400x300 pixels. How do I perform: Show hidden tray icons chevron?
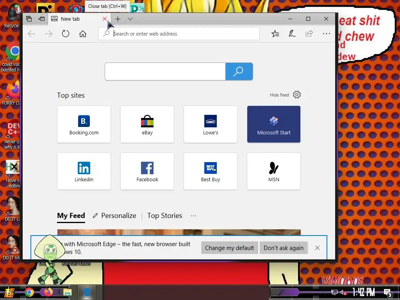coord(325,292)
